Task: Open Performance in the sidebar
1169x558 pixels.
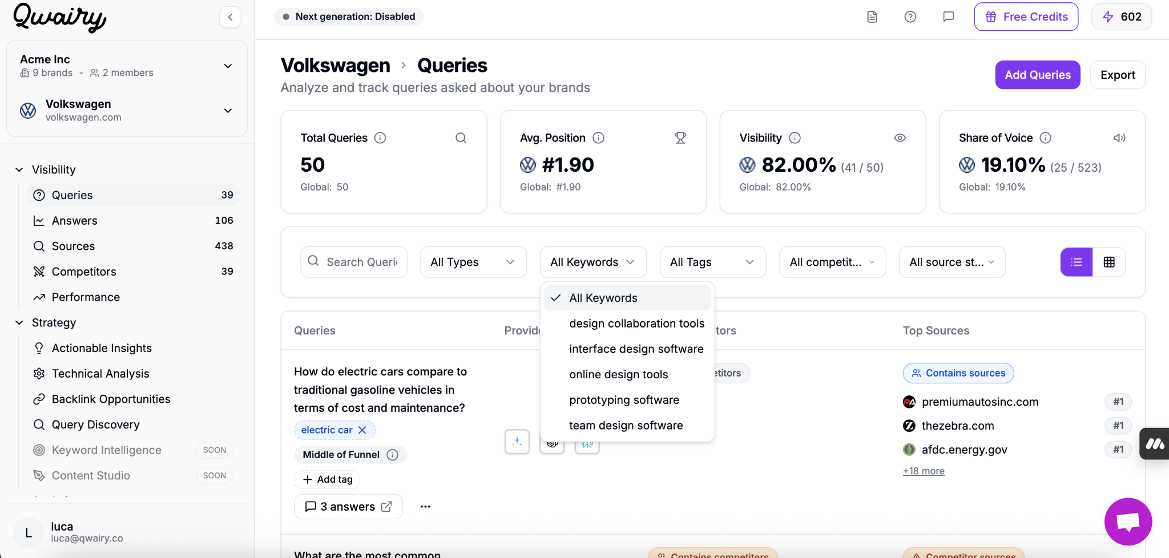Action: pyautogui.click(x=133, y=297)
